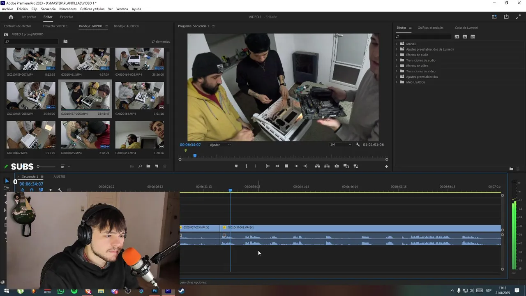The width and height of the screenshot is (526, 296).
Task: Toggle insert sequences as nests
Action: [x=22, y=190]
